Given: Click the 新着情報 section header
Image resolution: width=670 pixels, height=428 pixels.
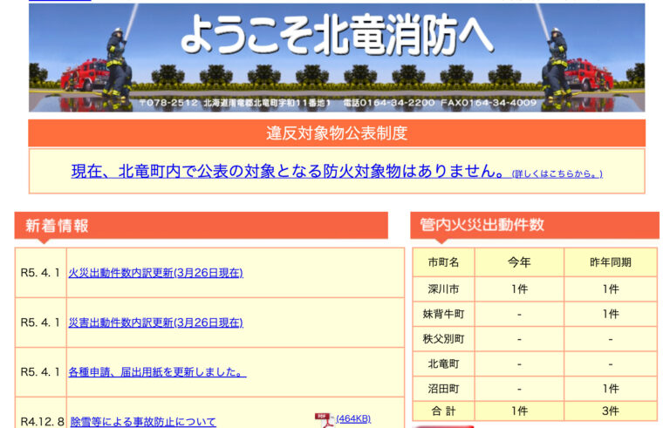Looking at the screenshot, I should tap(201, 226).
